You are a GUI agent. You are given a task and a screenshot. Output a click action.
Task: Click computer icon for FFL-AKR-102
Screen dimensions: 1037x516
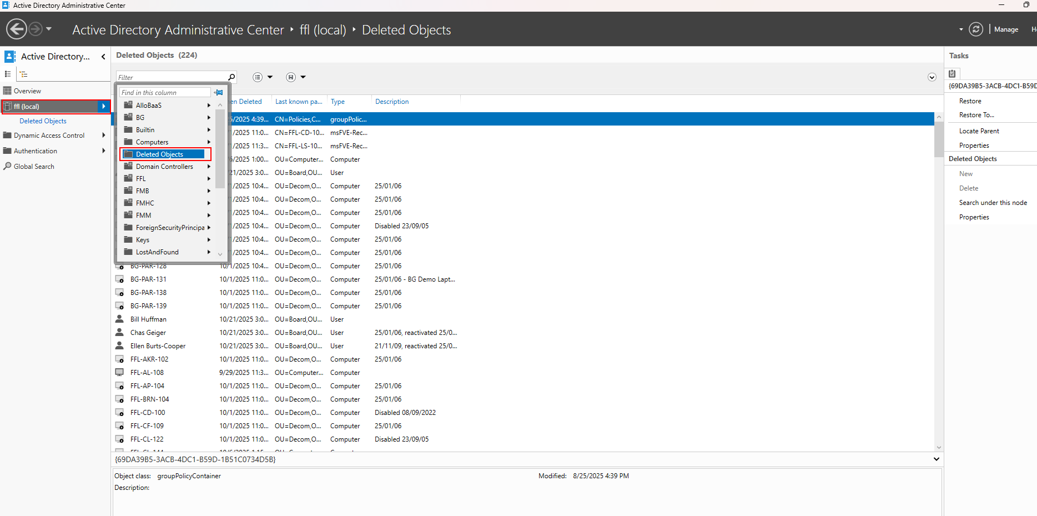click(119, 359)
